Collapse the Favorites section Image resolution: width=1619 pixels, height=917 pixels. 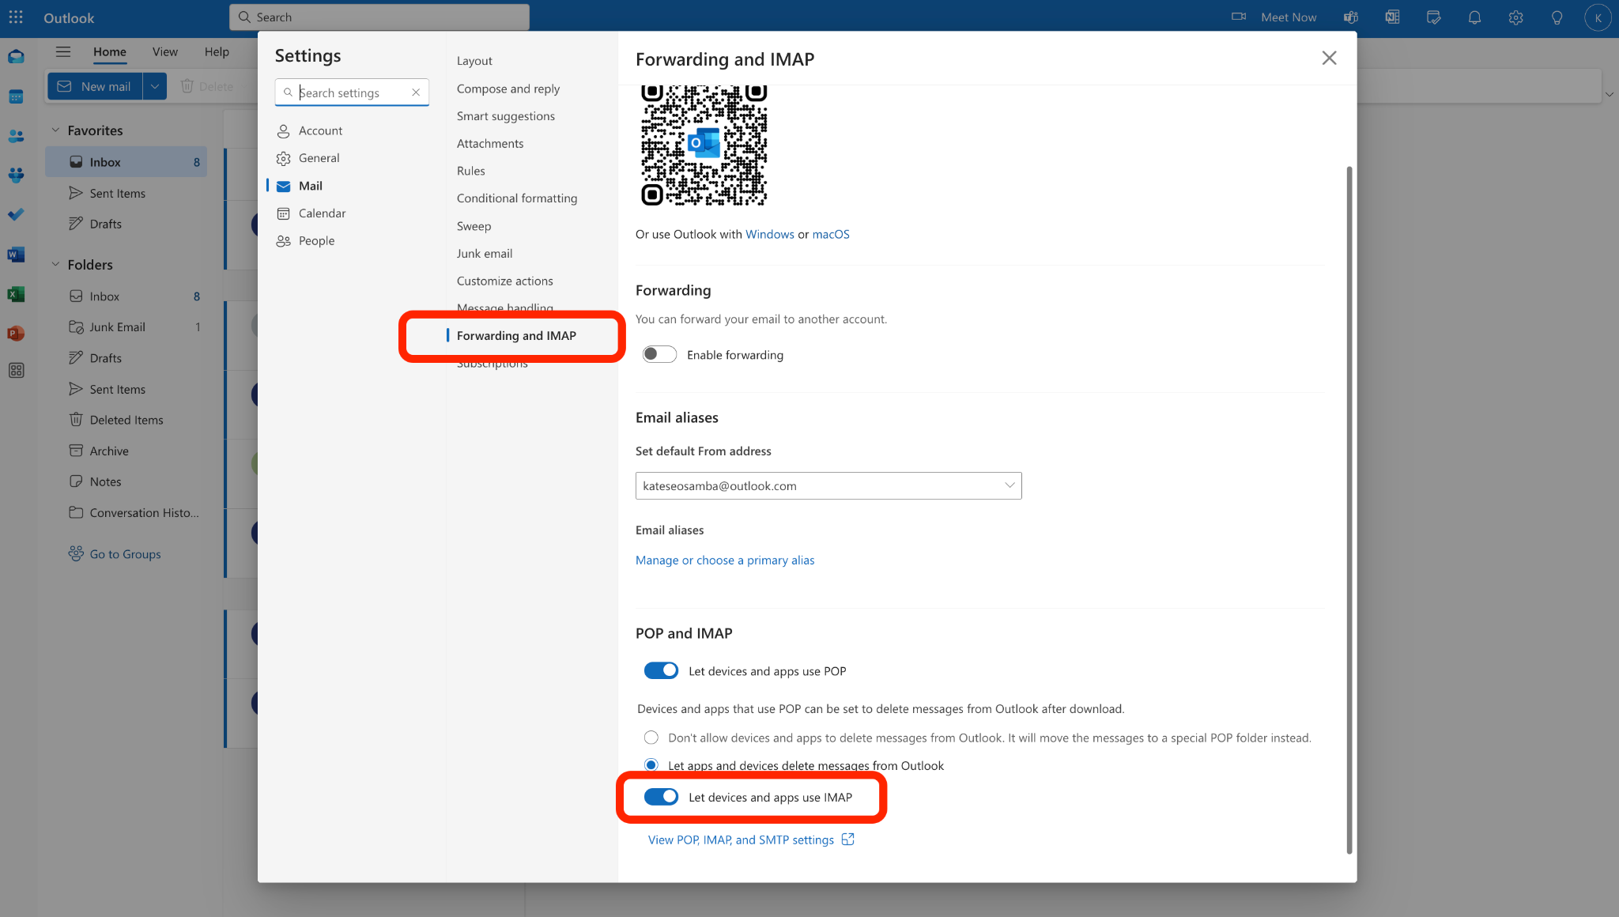55,130
